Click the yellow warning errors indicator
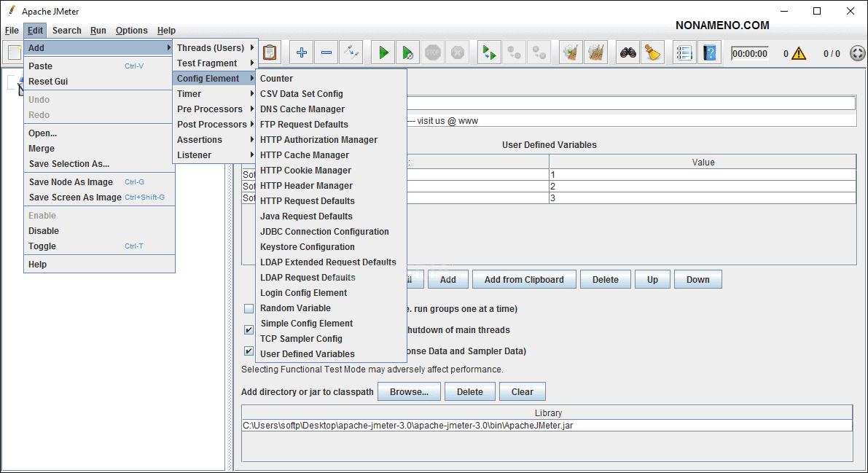Screen dimensions: 868x473 (799, 53)
